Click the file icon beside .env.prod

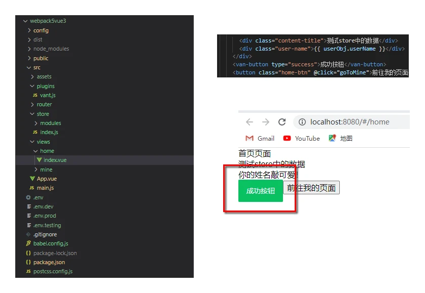click(29, 216)
